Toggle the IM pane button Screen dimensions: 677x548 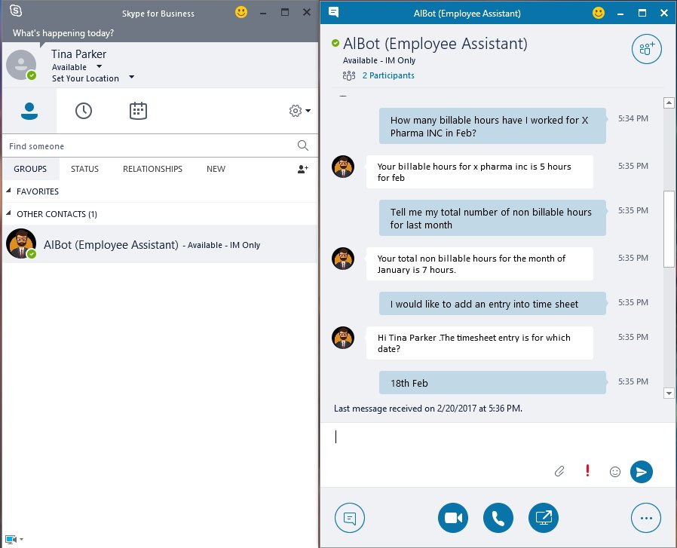(350, 518)
